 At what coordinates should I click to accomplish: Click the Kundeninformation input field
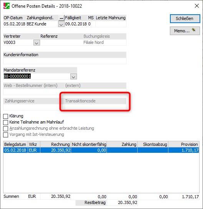pyautogui.click(x=65, y=61)
